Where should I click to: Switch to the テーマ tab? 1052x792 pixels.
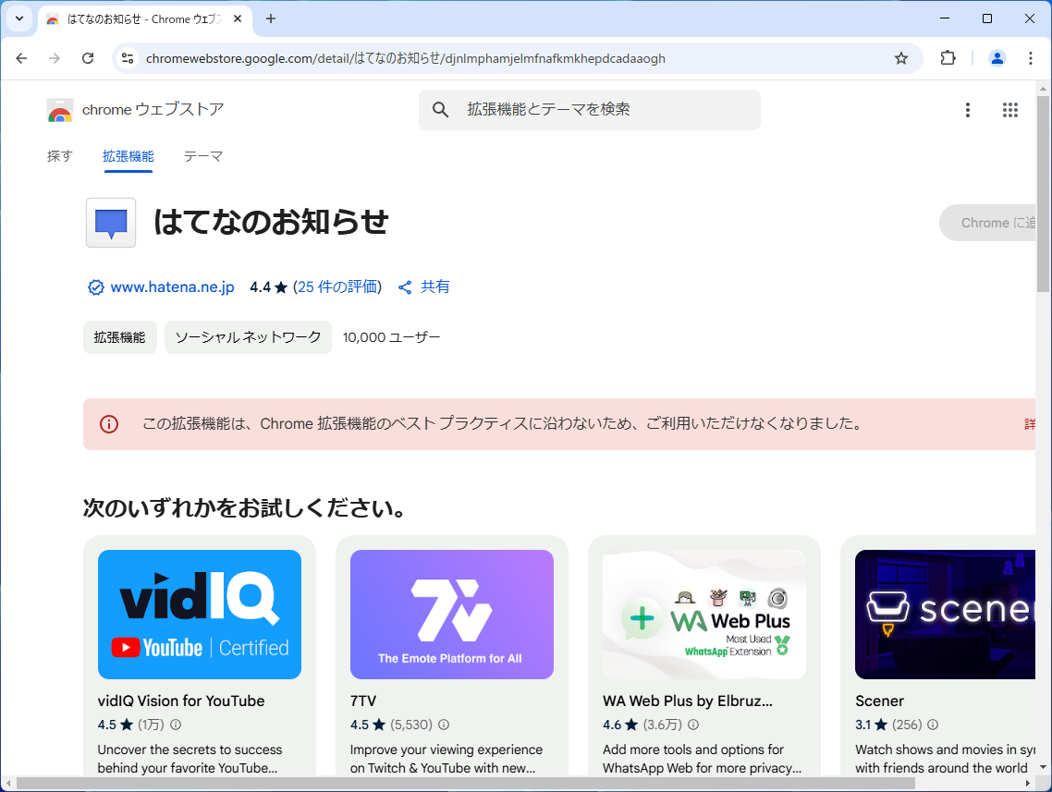(x=202, y=156)
